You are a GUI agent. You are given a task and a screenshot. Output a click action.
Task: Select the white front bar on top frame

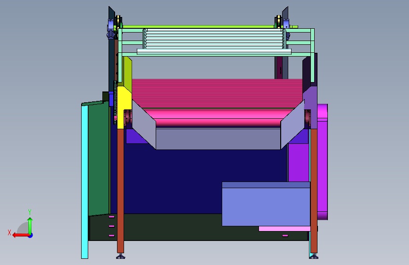tap(214, 52)
